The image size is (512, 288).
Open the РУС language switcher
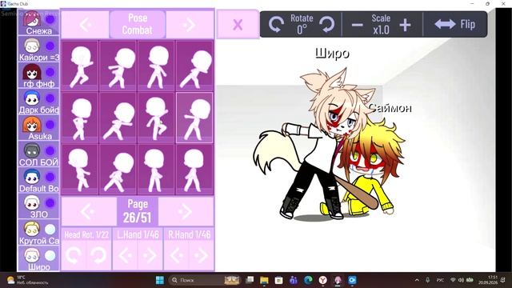(440, 280)
